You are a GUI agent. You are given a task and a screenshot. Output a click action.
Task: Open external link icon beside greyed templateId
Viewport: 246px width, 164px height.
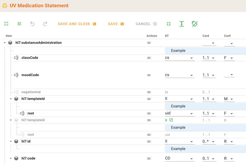tap(171, 120)
